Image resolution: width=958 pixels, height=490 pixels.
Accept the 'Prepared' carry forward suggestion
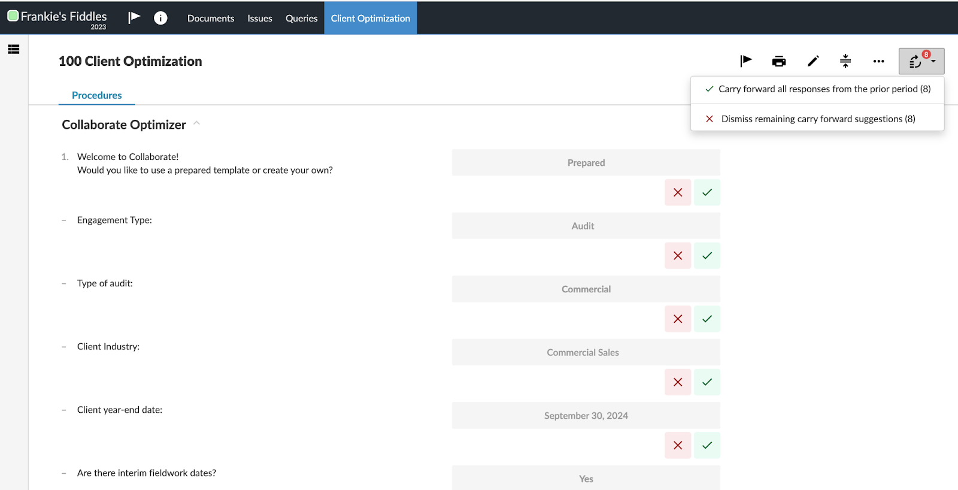(x=707, y=192)
